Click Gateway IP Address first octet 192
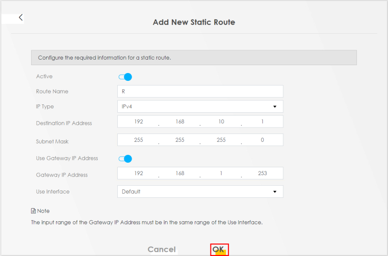 pos(138,173)
